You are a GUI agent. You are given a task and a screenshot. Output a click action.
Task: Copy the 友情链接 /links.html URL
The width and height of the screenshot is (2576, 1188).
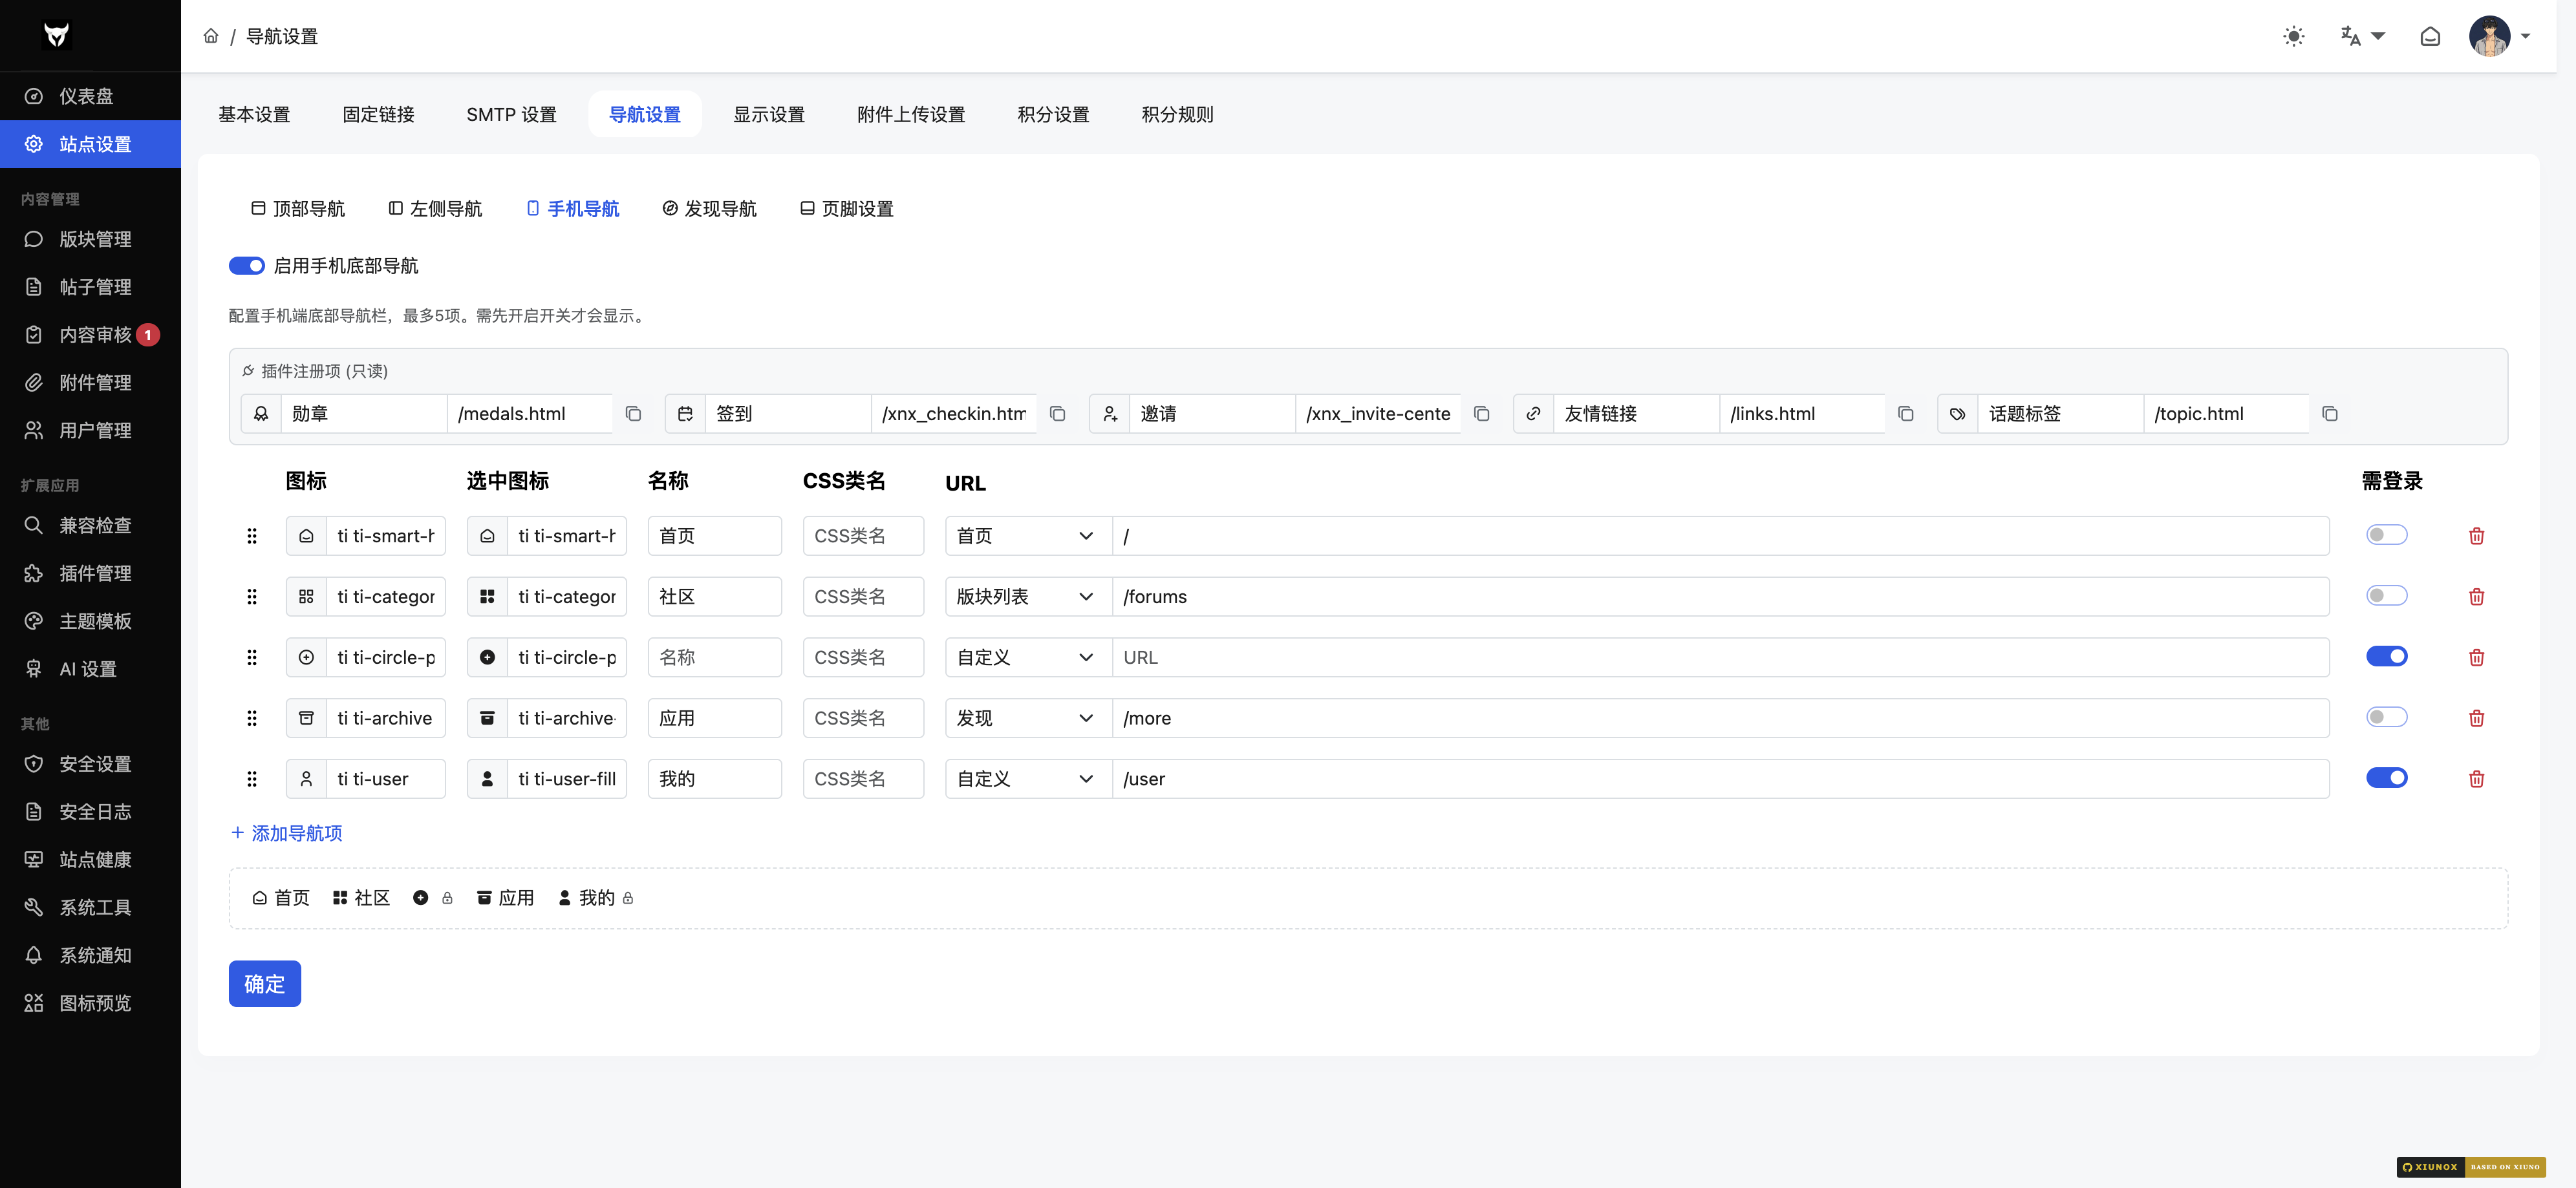pyautogui.click(x=1905, y=414)
